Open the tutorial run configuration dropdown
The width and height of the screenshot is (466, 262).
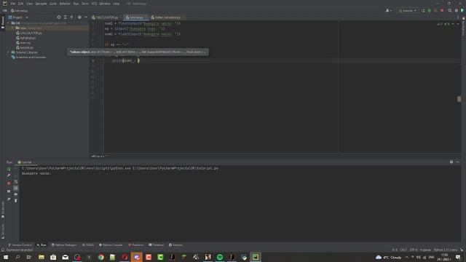[408, 11]
